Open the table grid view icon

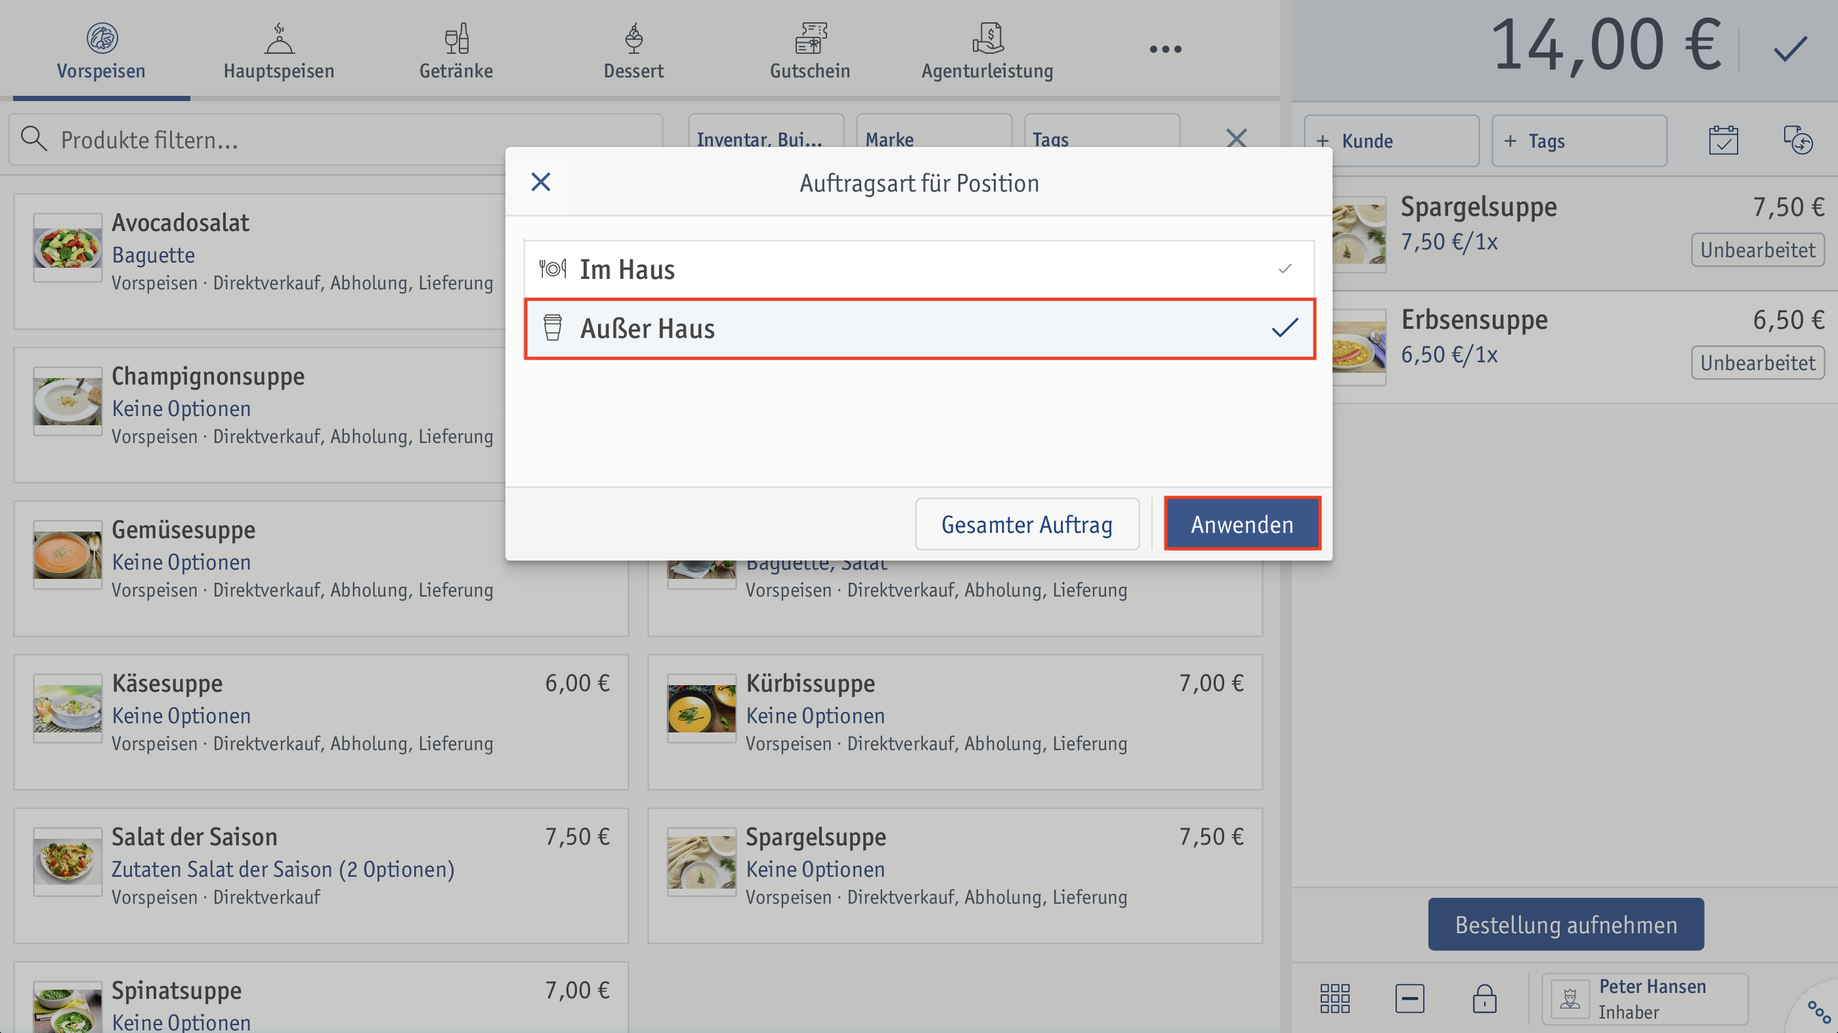coord(1335,998)
